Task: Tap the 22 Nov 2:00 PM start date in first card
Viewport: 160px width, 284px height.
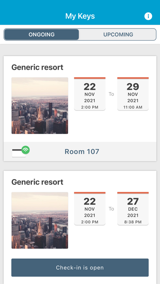Action: (x=90, y=94)
